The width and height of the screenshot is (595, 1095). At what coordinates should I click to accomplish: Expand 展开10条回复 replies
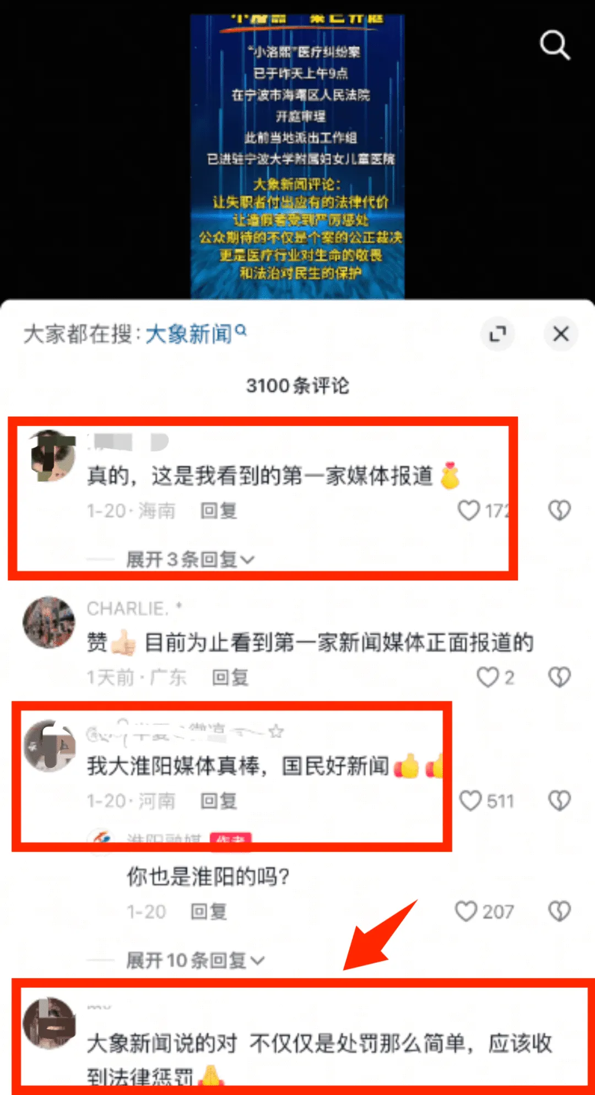point(195,961)
